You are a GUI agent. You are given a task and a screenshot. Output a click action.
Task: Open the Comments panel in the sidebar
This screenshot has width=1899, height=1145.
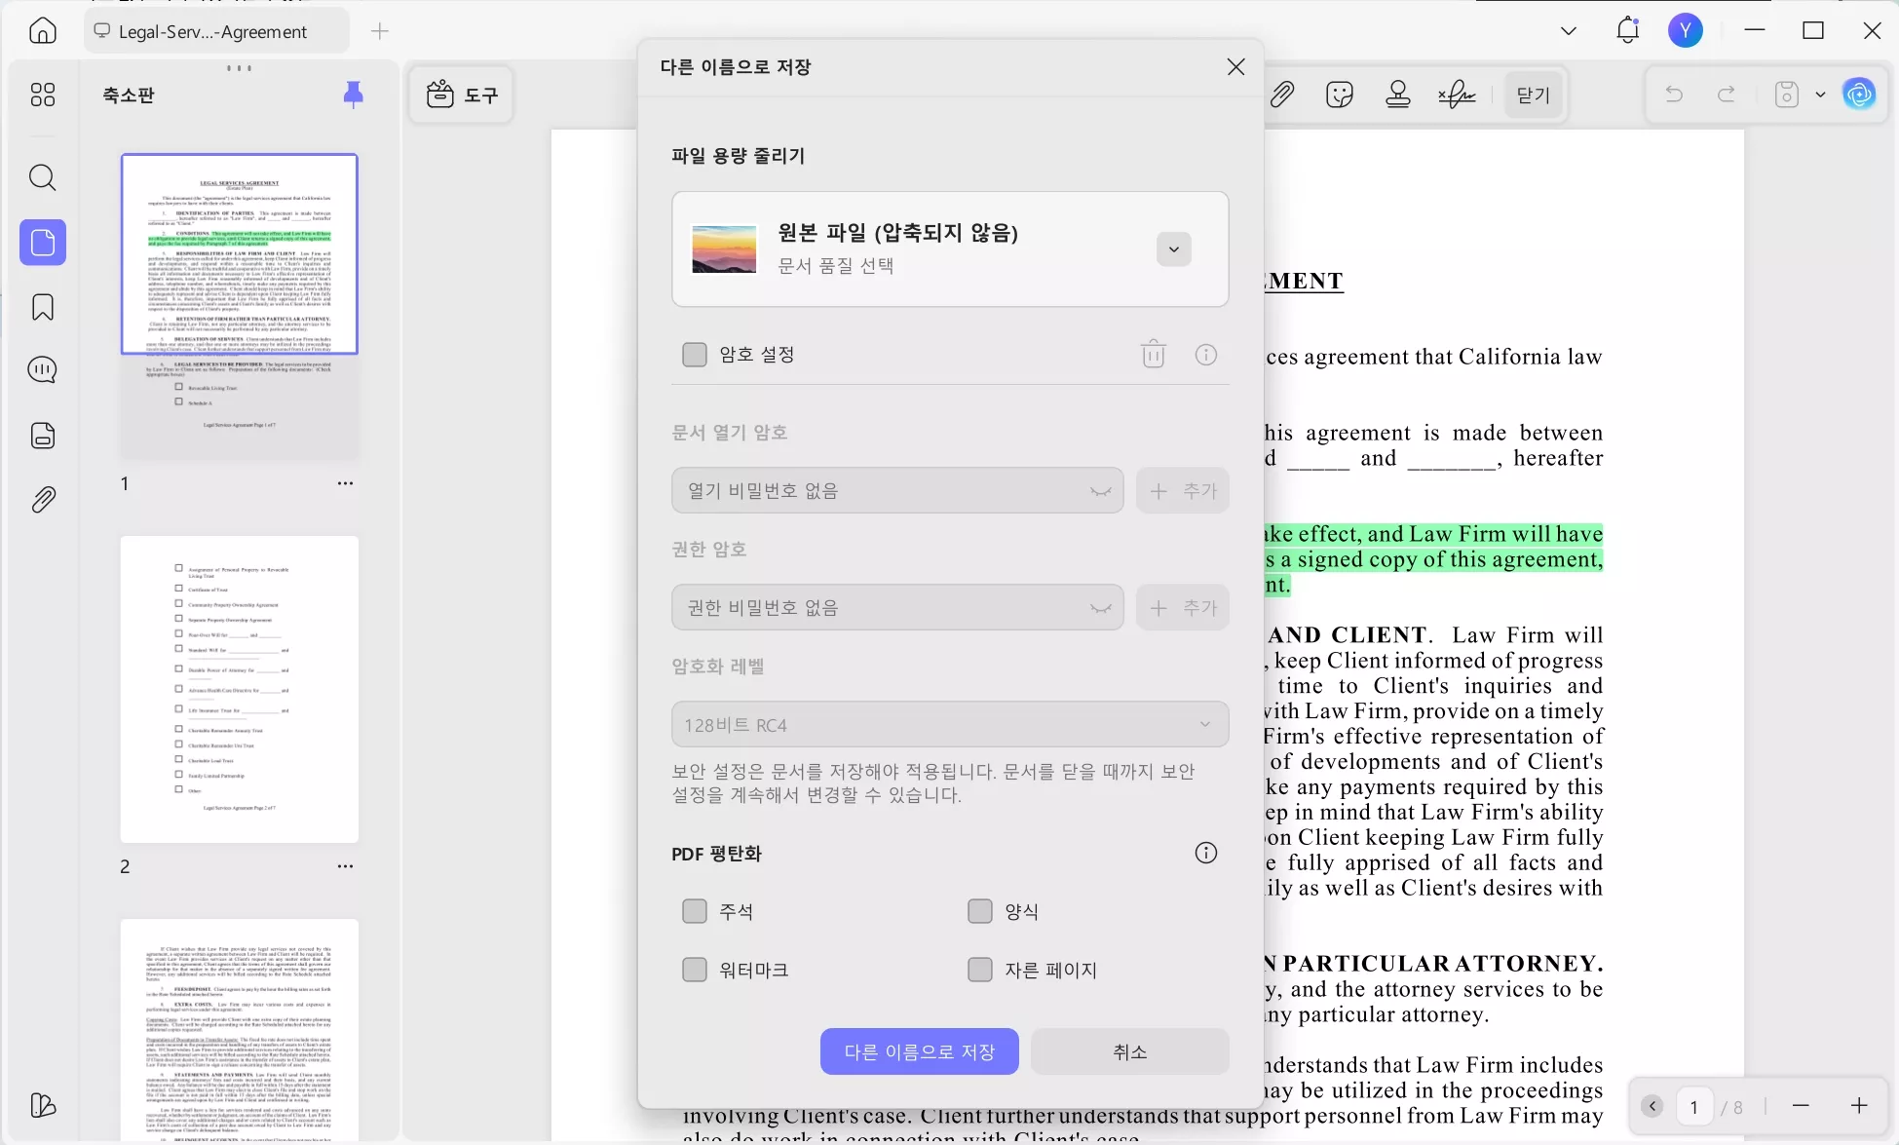click(42, 369)
